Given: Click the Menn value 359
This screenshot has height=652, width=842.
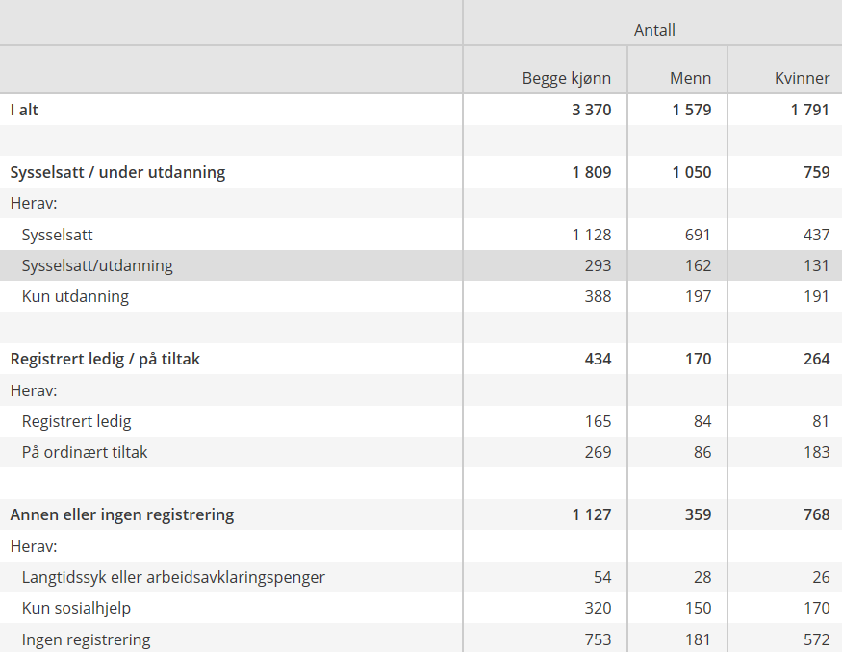Looking at the screenshot, I should coord(698,514).
